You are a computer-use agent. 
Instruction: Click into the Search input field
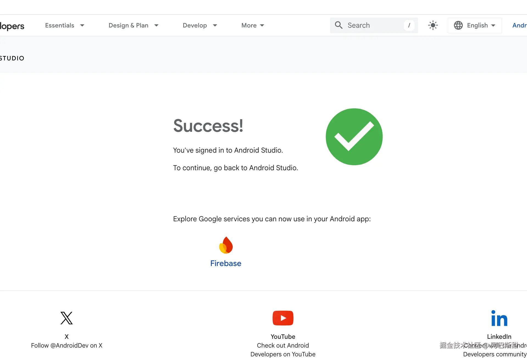pyautogui.click(x=374, y=25)
